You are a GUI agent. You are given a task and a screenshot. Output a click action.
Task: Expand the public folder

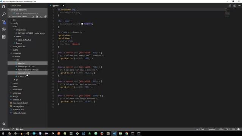click(x=15, y=50)
